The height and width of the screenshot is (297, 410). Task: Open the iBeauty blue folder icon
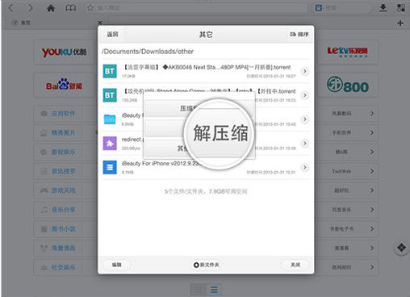click(x=110, y=119)
